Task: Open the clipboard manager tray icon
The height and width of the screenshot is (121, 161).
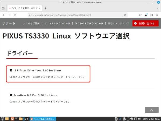Action: tap(124, 119)
